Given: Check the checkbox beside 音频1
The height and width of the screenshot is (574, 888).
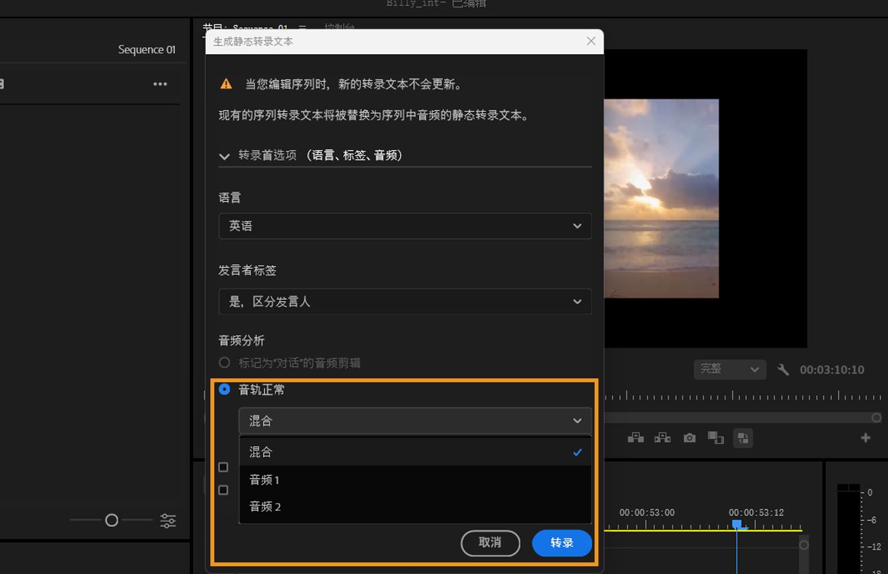Looking at the screenshot, I should [x=223, y=467].
